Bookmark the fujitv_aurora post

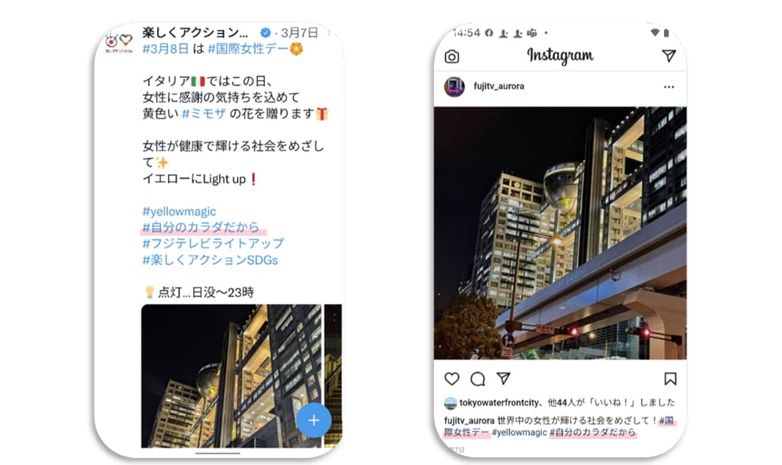coord(670,379)
